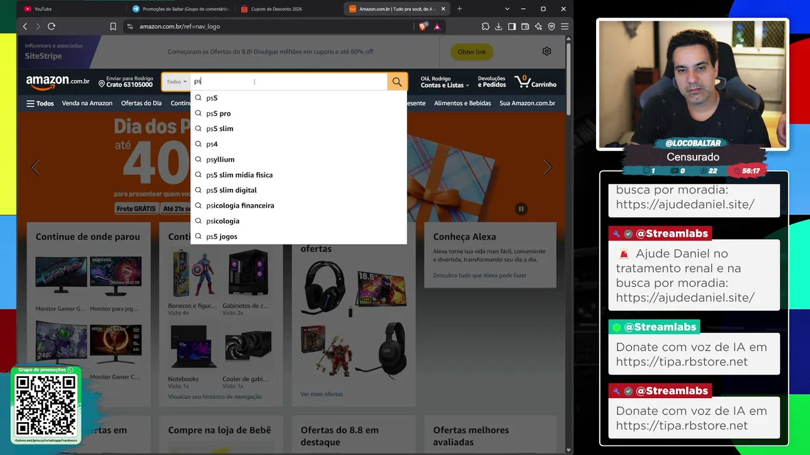Open the browser extensions puzzle icon
Viewport: 810px width, 455px height.
485,27
